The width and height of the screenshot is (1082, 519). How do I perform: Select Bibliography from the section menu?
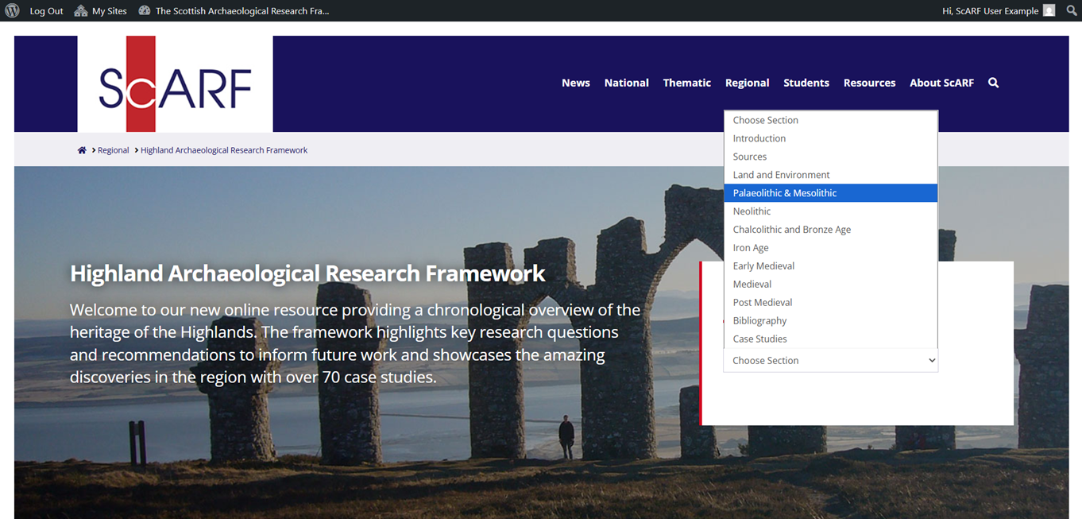759,320
